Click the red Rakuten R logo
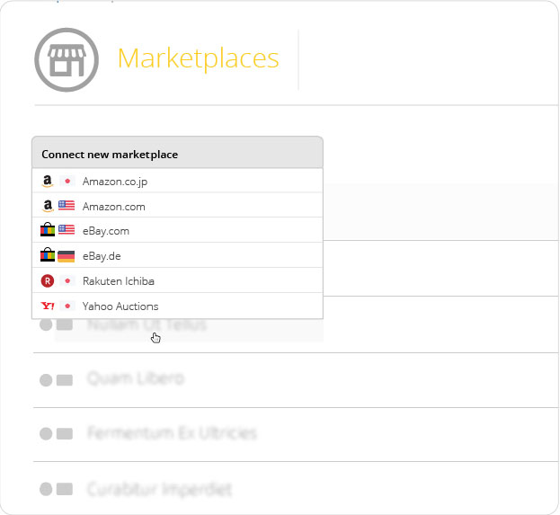Screen dimensions: 560x515 (48, 281)
